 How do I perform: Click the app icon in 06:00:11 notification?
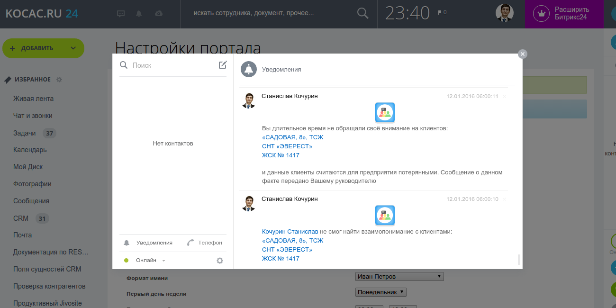click(385, 113)
